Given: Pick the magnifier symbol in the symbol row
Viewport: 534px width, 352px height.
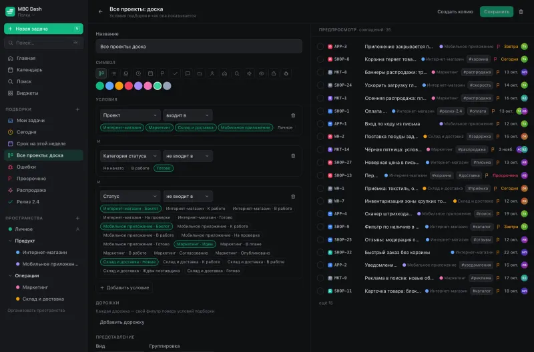Looking at the screenshot, I should tap(237, 73).
